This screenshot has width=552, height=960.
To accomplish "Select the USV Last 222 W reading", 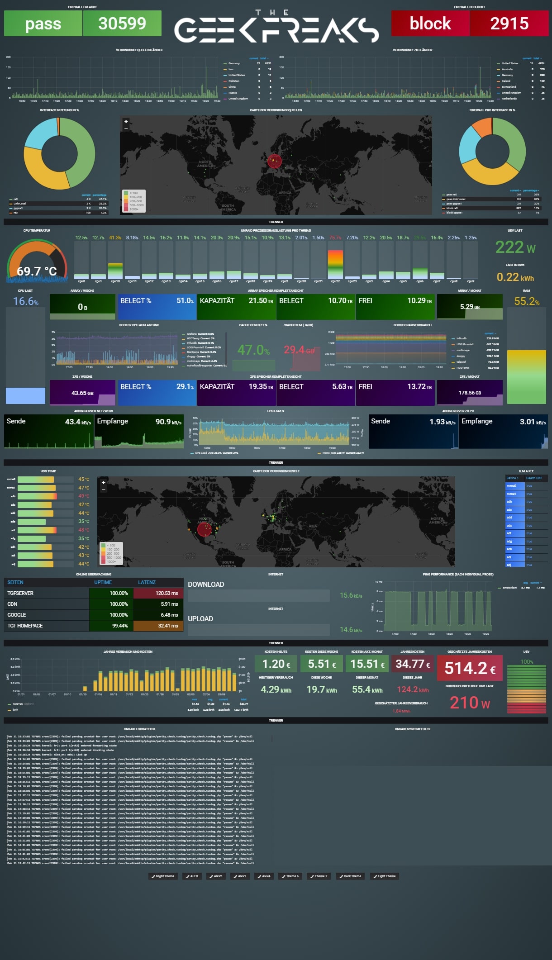I will tap(515, 247).
